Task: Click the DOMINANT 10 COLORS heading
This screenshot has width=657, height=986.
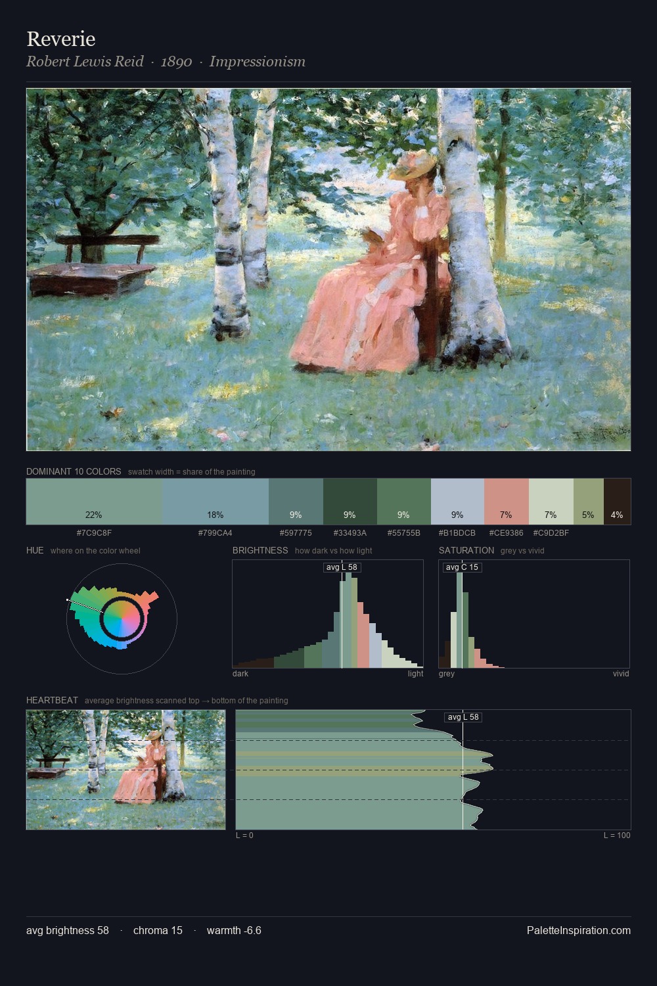Action: tap(74, 471)
